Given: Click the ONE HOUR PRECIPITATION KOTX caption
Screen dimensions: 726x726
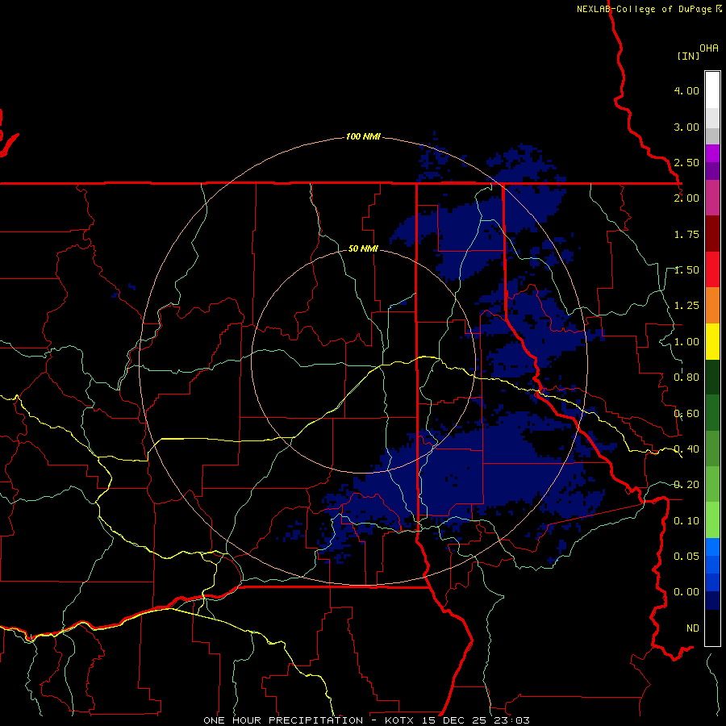Looking at the screenshot, I should click(366, 720).
